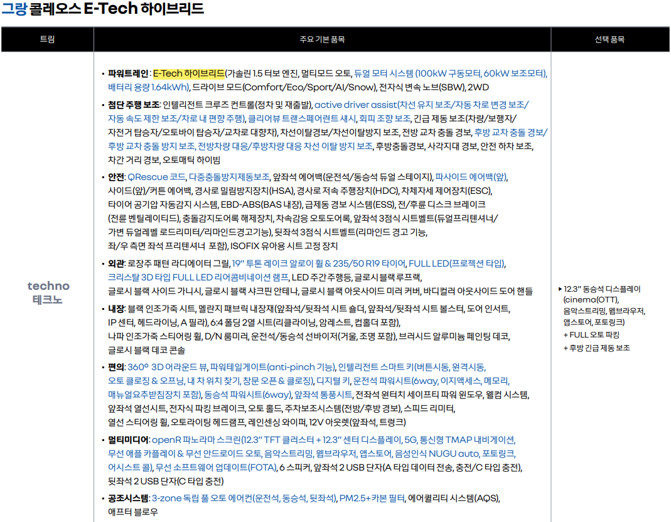Click the option '+ 후방 긴급 제동 보조'
Image resolution: width=671 pixels, height=522 pixels.
[x=596, y=348]
